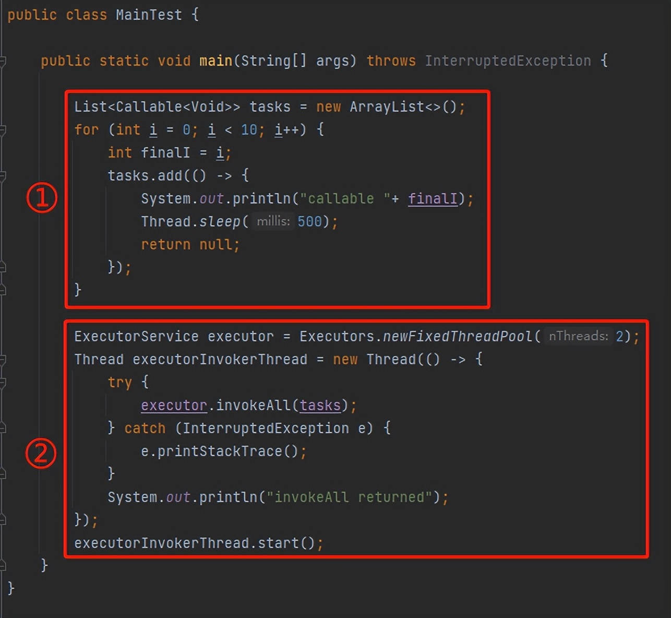The height and width of the screenshot is (618, 671).
Task: Click the underlined finalI variable in println
Action: coord(433,199)
